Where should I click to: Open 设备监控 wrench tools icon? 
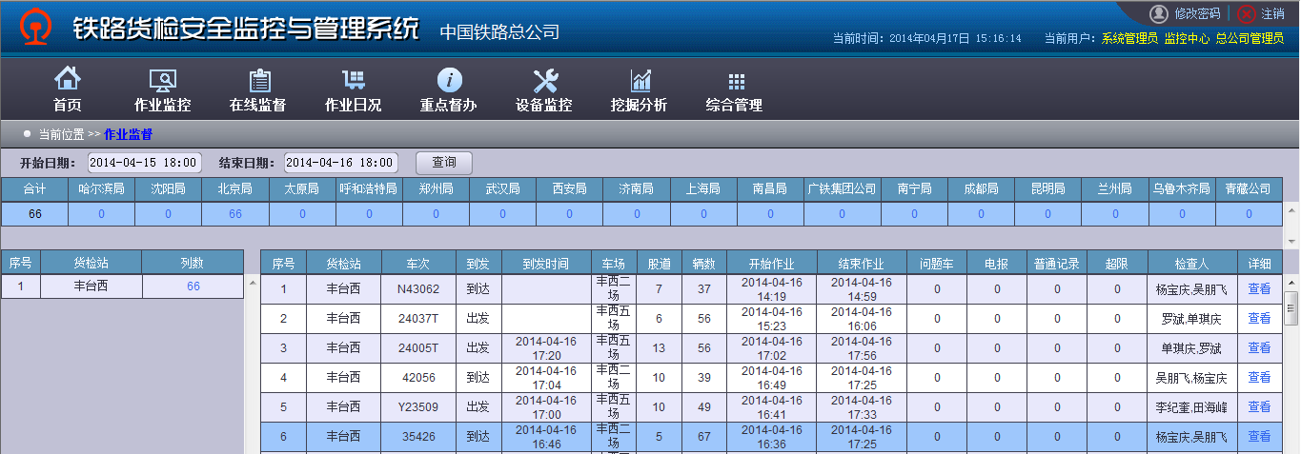point(544,81)
